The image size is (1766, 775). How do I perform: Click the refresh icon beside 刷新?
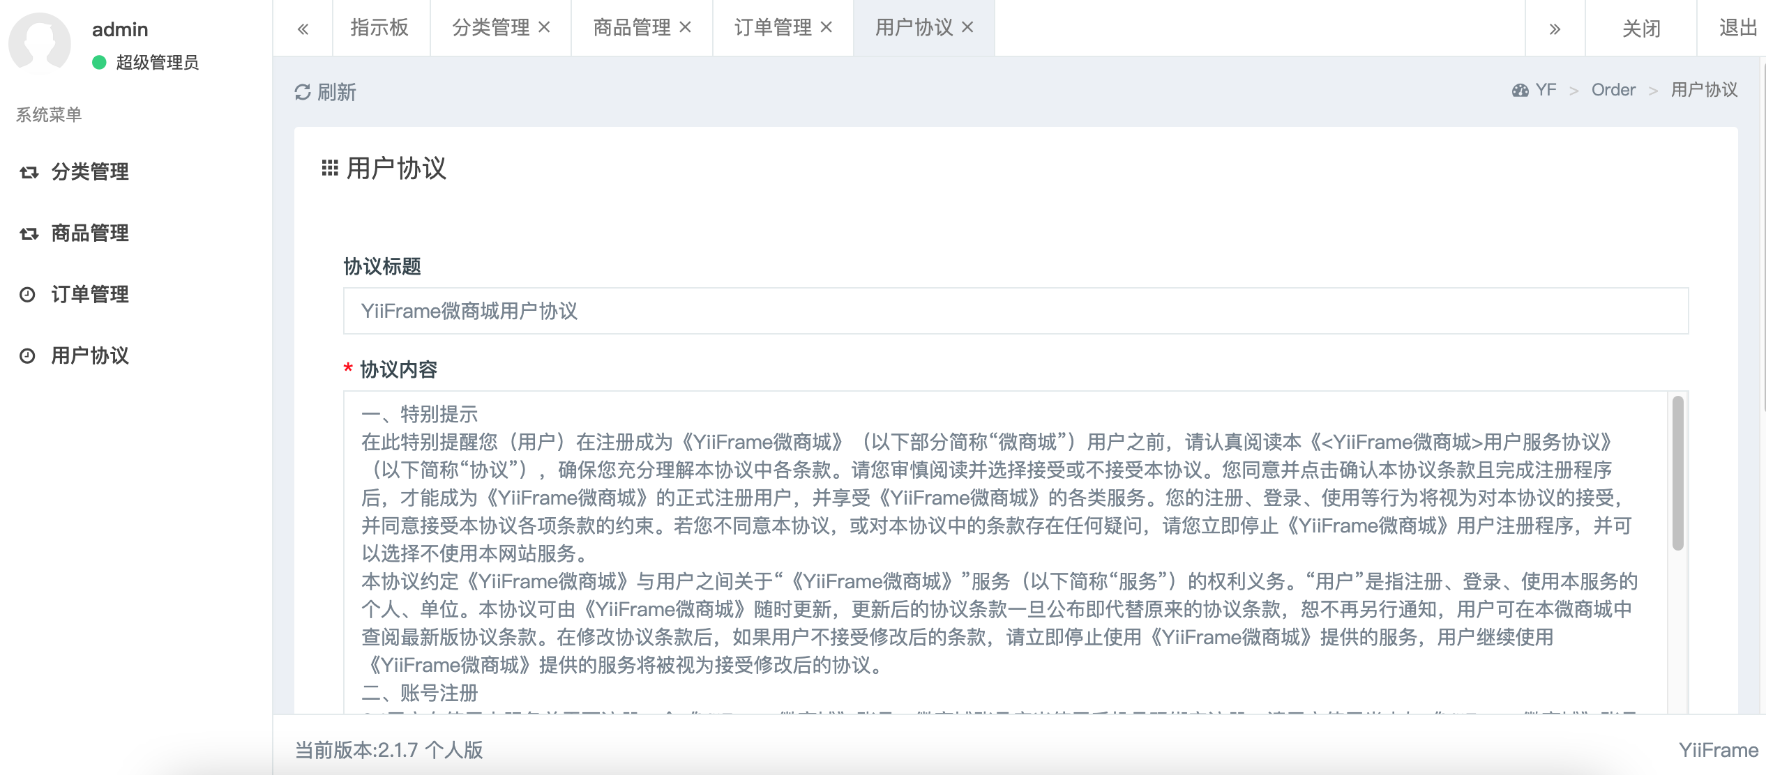coord(302,92)
